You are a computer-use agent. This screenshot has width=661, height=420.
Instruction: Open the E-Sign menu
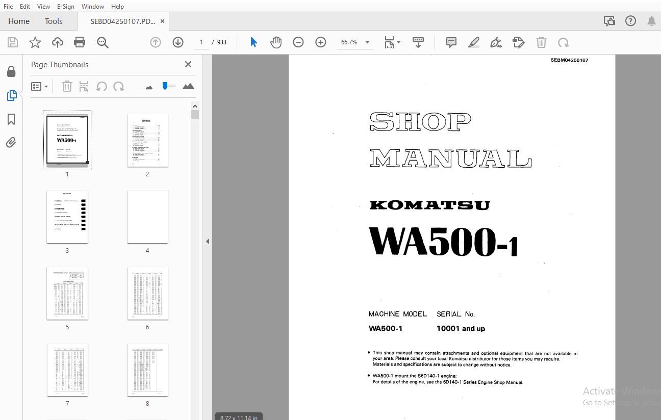[66, 6]
